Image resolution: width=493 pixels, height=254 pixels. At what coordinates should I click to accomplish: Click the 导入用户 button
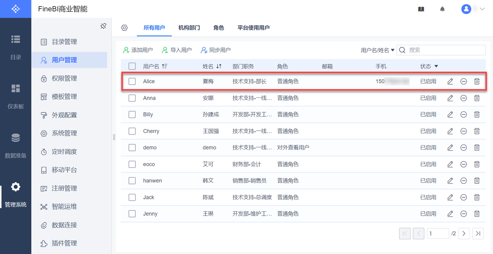[177, 50]
